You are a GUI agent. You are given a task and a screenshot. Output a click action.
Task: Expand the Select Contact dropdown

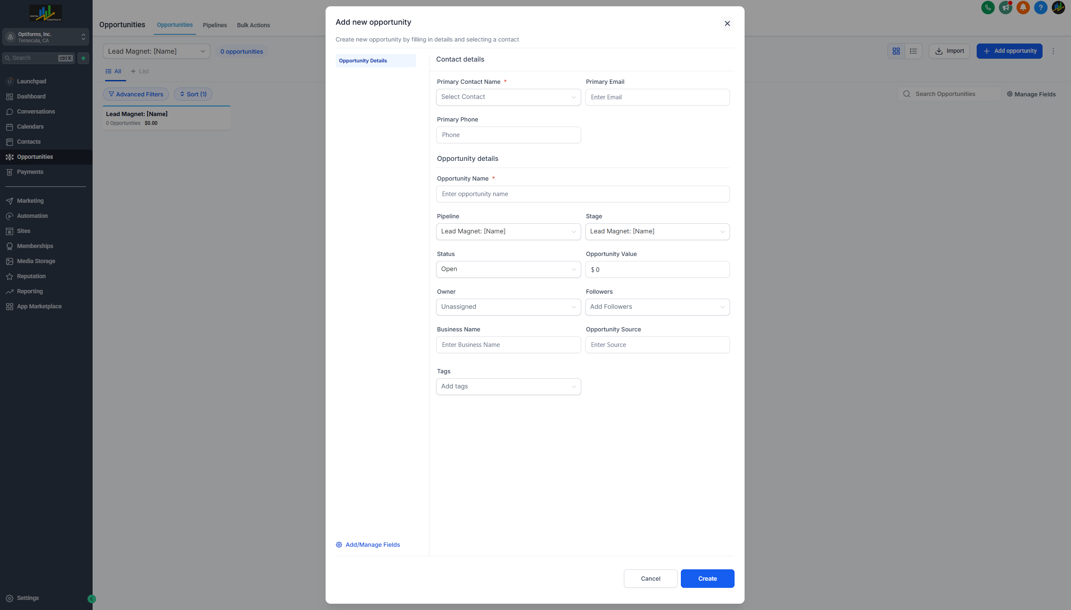pyautogui.click(x=508, y=97)
